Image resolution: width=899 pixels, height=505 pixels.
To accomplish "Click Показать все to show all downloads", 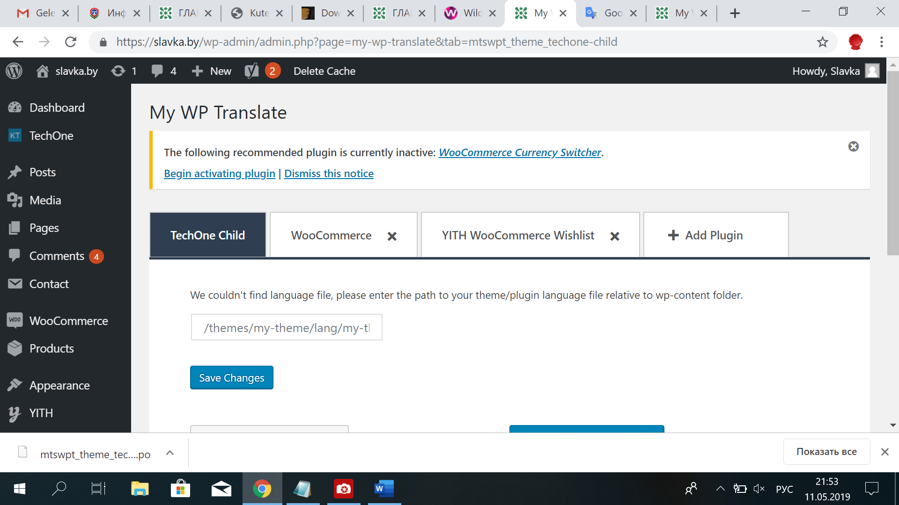I will point(826,452).
